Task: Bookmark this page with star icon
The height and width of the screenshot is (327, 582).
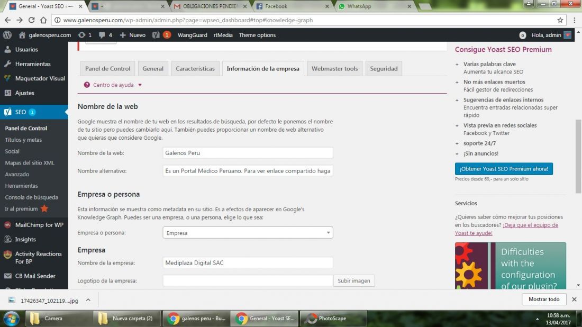Action: (x=560, y=20)
